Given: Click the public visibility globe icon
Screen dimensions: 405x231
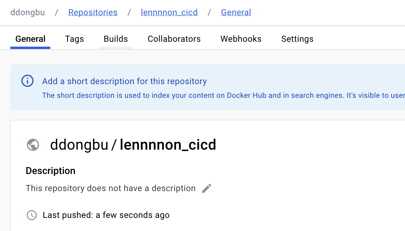Looking at the screenshot, I should click(33, 145).
